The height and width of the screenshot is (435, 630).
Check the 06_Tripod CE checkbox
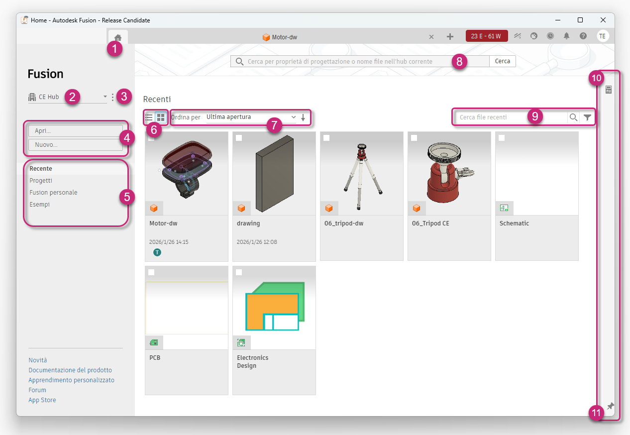coord(414,138)
